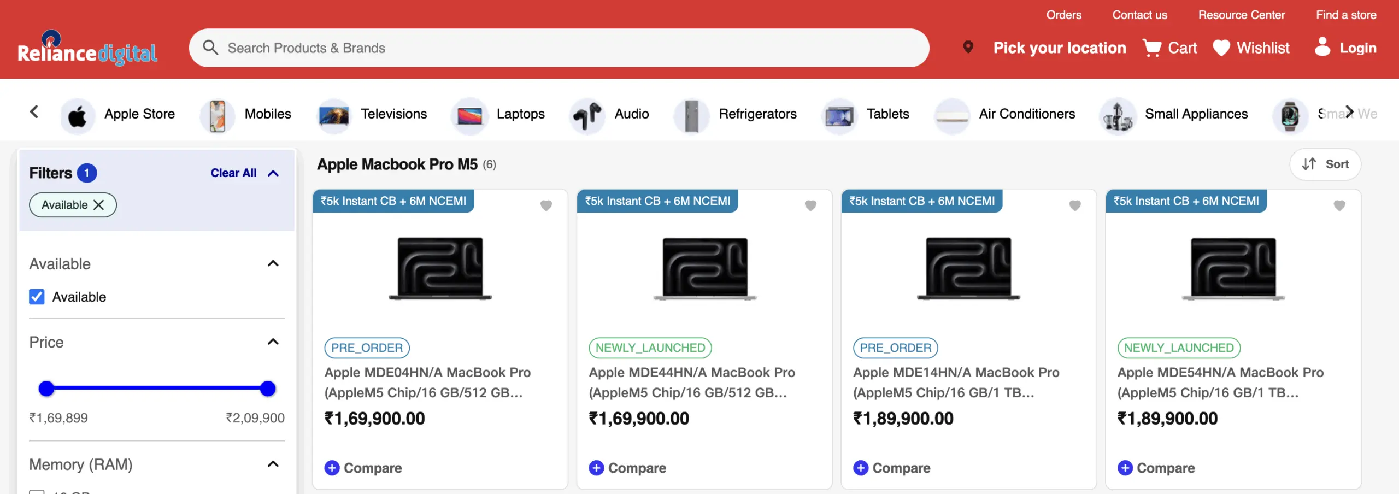Remove the Available filter chip
Screen dimensions: 1399x494
(99, 205)
